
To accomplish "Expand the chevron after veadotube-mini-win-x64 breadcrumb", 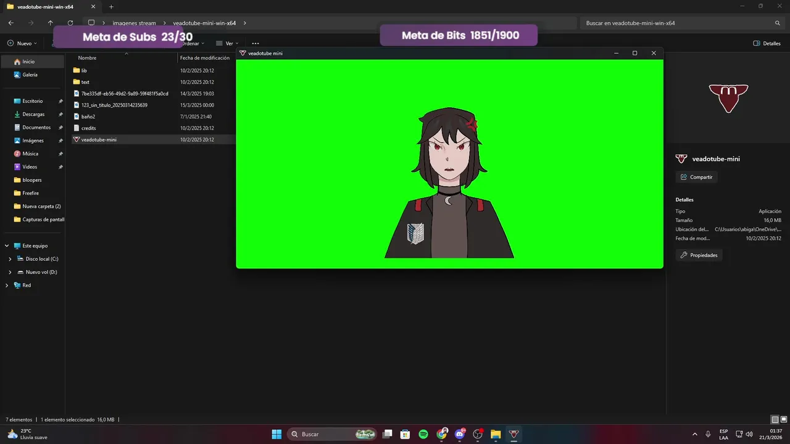I will 245,23.
